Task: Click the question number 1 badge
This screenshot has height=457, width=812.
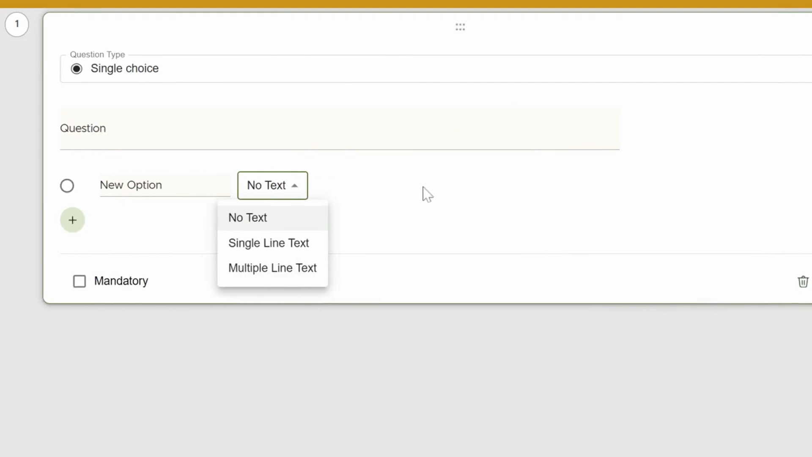Action: (17, 24)
